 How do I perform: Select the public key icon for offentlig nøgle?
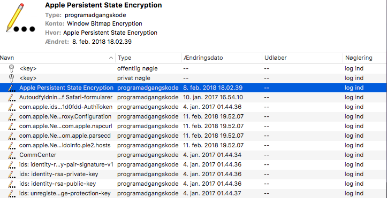[x=11, y=69]
